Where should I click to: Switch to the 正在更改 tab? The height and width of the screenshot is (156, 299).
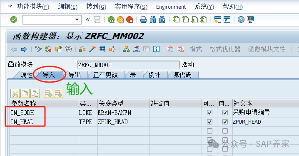[x=105, y=75]
